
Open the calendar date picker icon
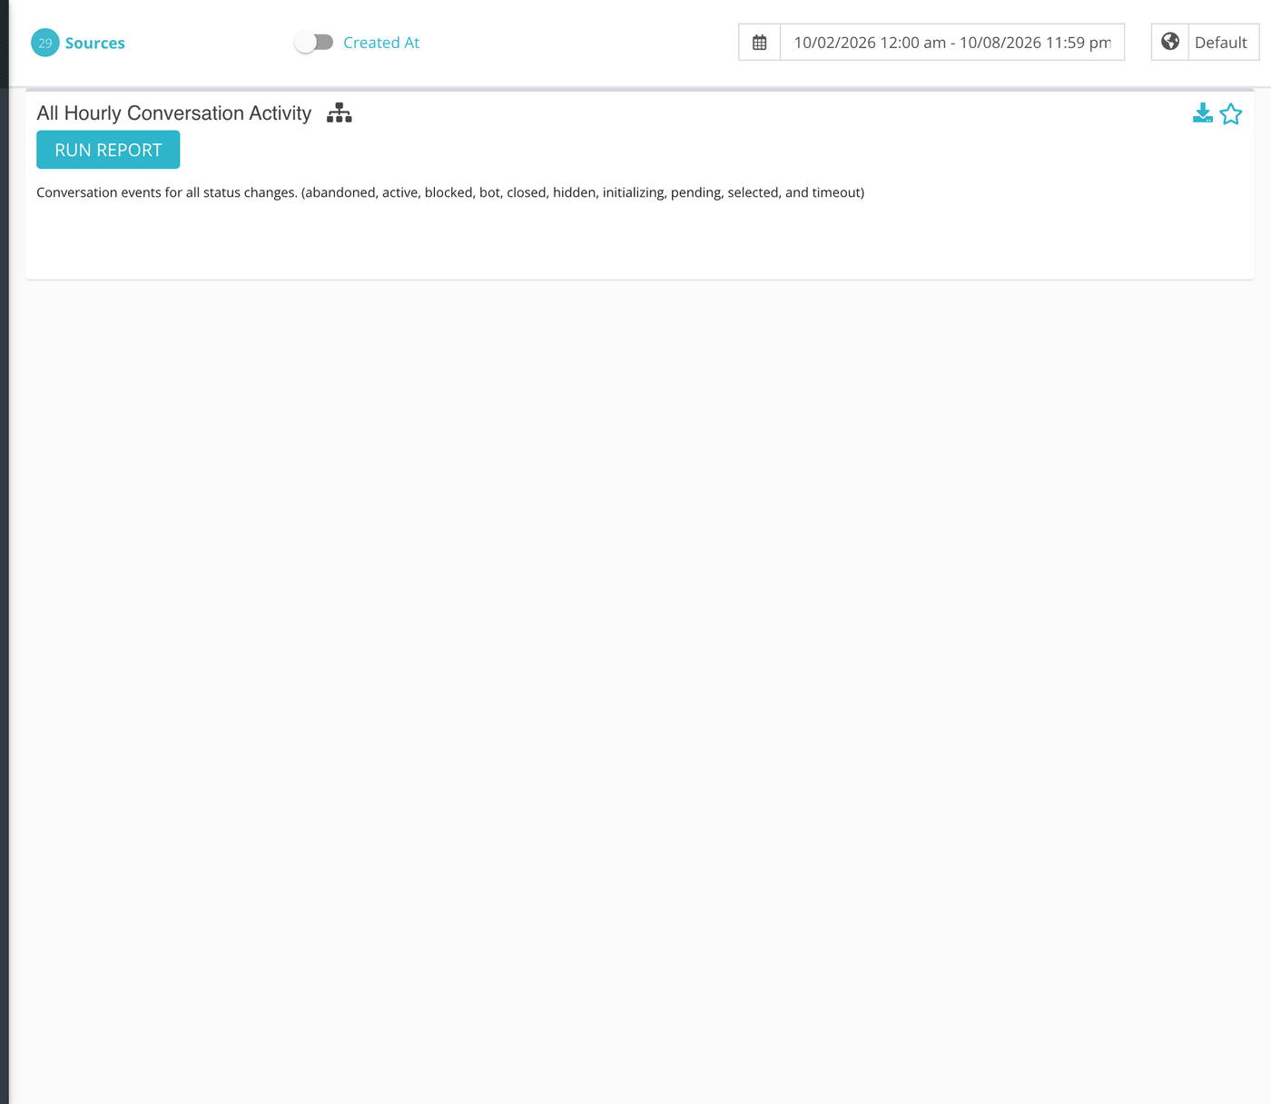pos(760,43)
